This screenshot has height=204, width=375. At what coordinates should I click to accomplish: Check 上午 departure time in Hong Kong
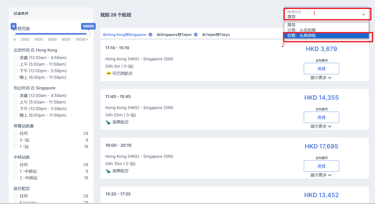click(16, 64)
